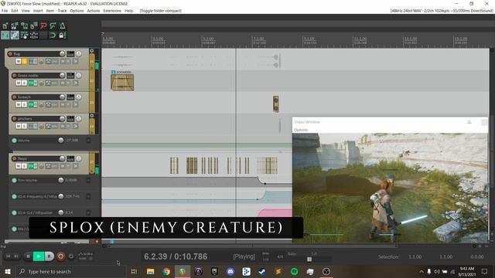Stop playback in transport
The height and width of the screenshot is (278, 495).
click(x=28, y=256)
